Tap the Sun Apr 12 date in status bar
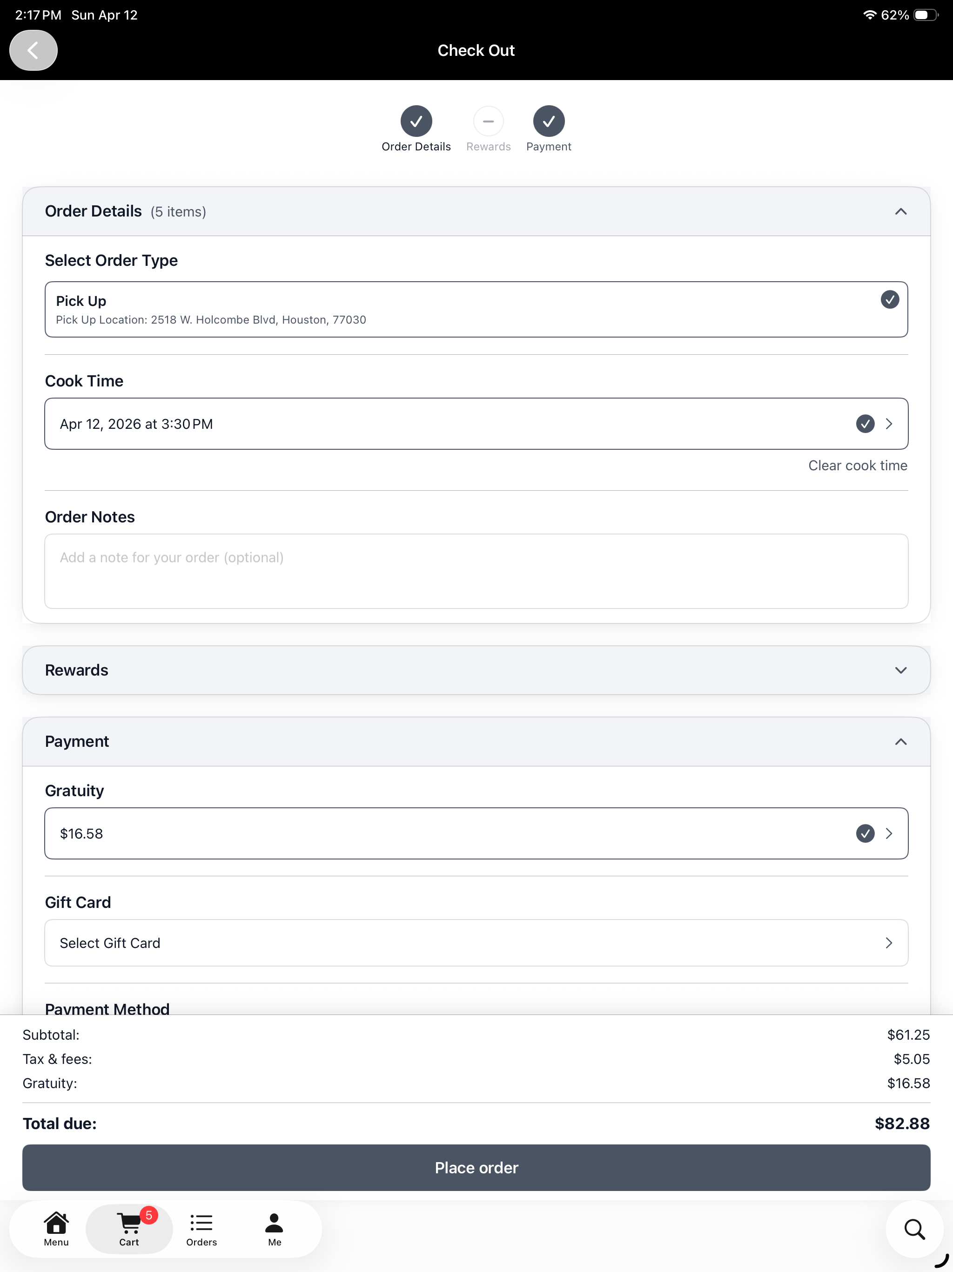 point(105,15)
